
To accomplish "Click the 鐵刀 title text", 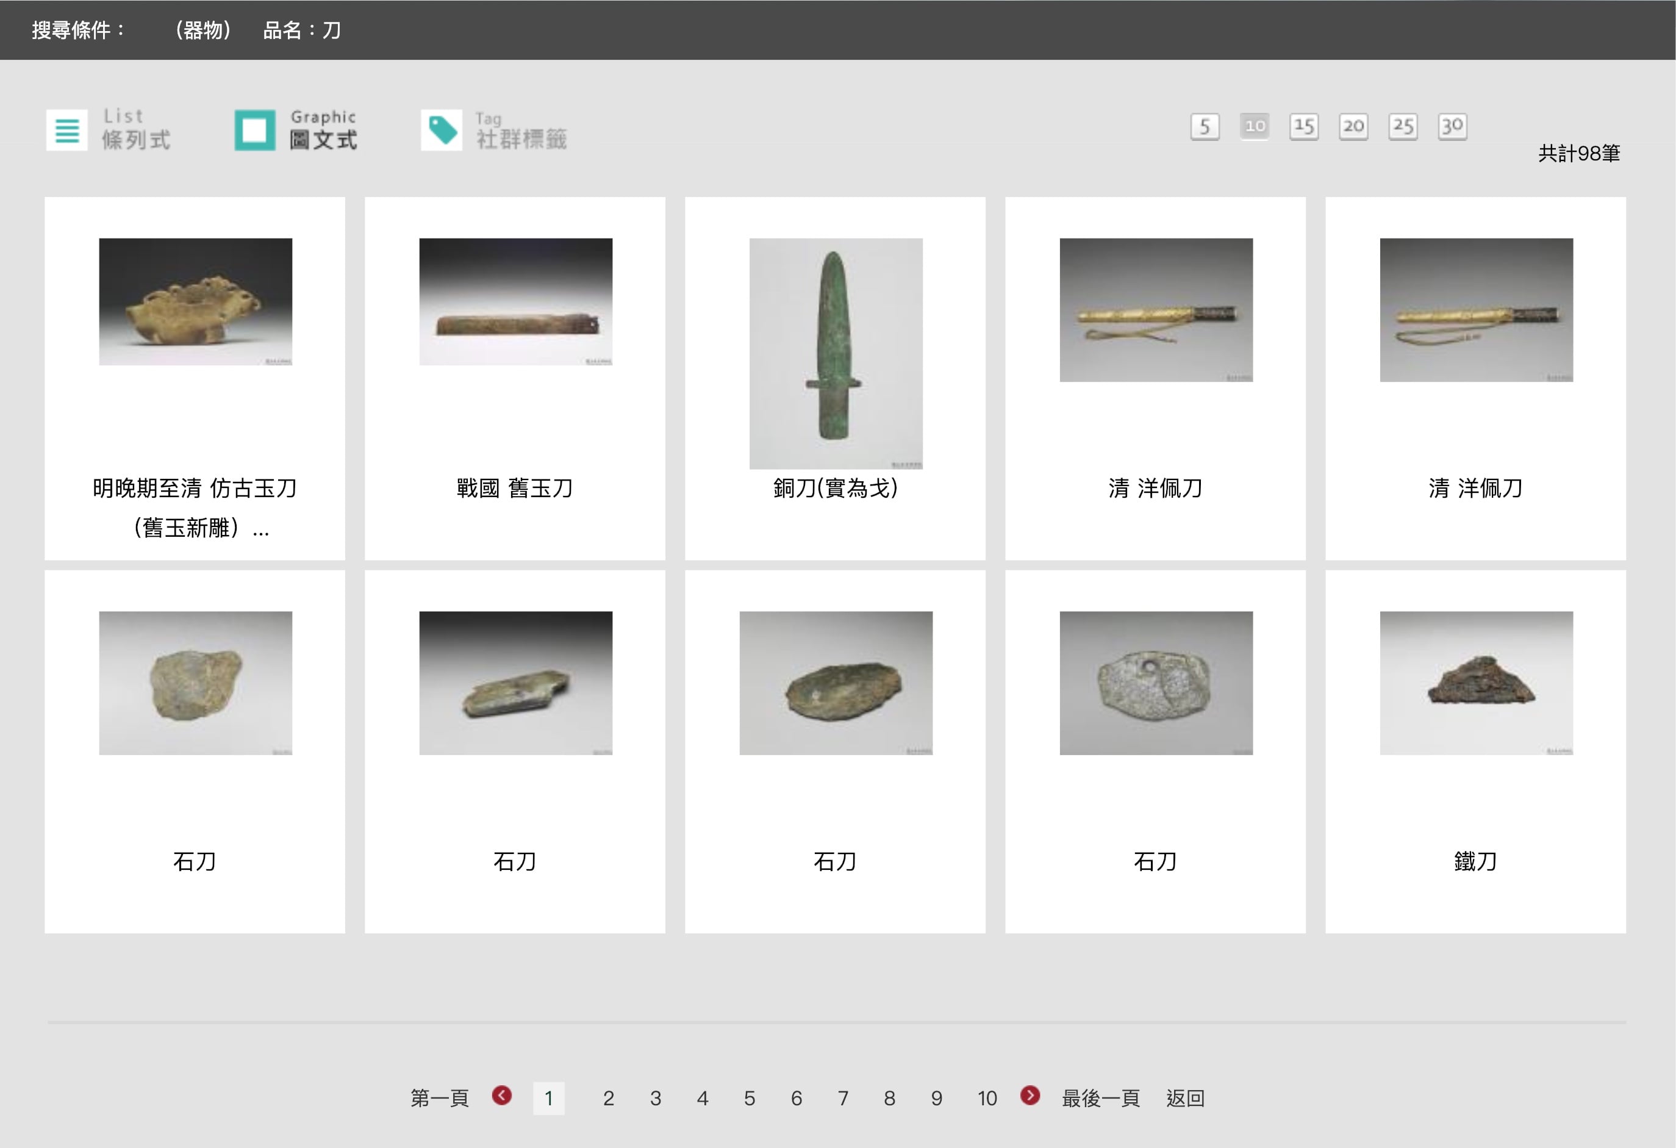I will point(1475,861).
